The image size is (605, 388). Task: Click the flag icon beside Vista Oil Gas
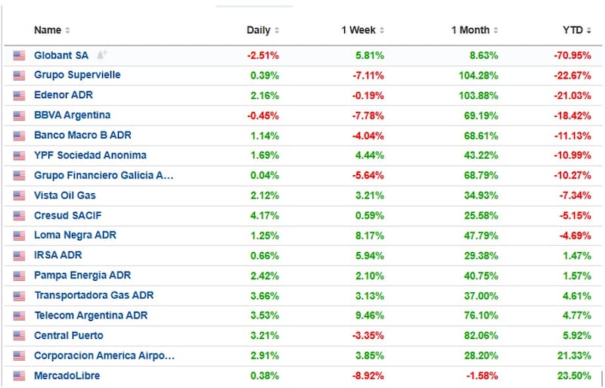point(19,196)
